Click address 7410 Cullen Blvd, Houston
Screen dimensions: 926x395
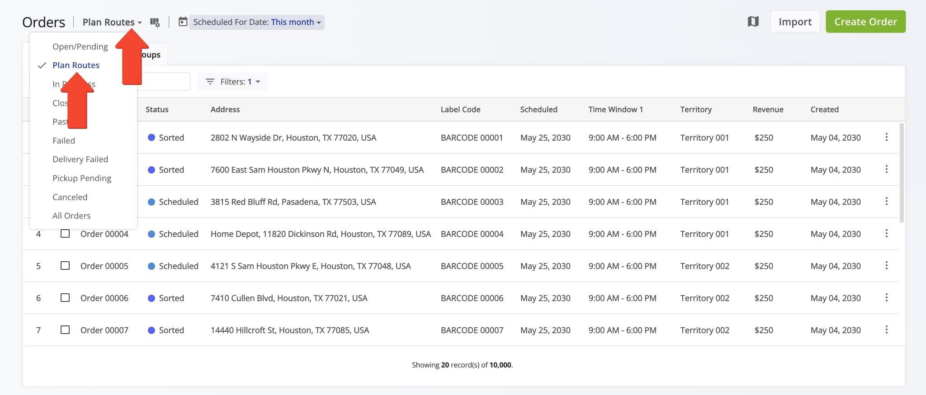[x=289, y=298]
